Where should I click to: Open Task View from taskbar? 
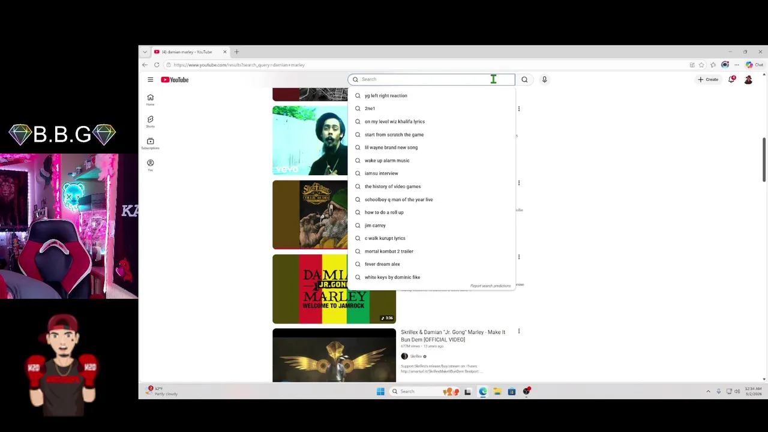point(468,392)
